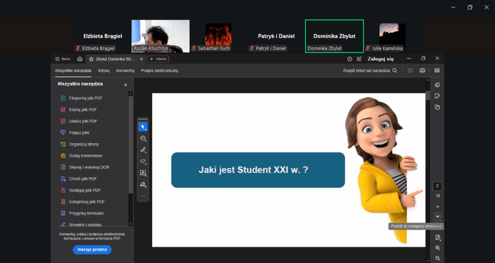Click the document vertical scrollbar thumb
495x263 pixels.
pyautogui.click(x=428, y=96)
